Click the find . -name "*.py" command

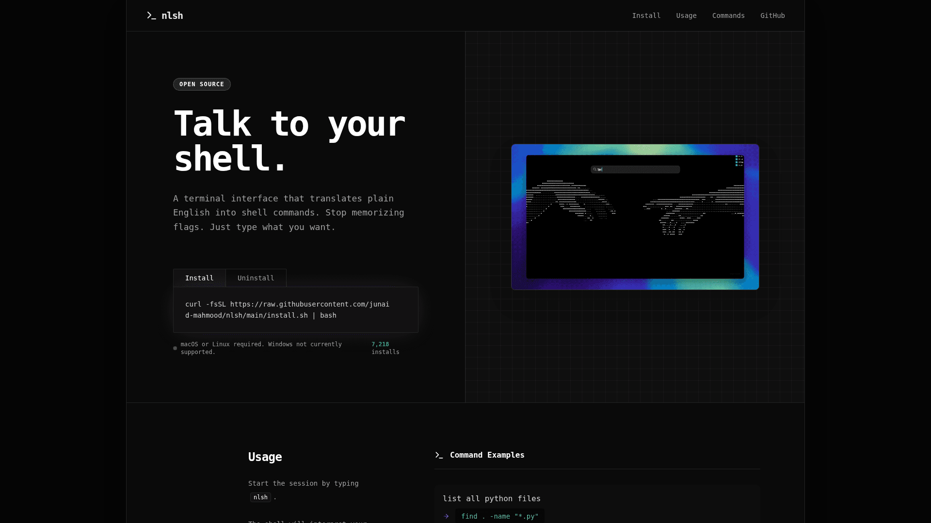tap(499, 516)
